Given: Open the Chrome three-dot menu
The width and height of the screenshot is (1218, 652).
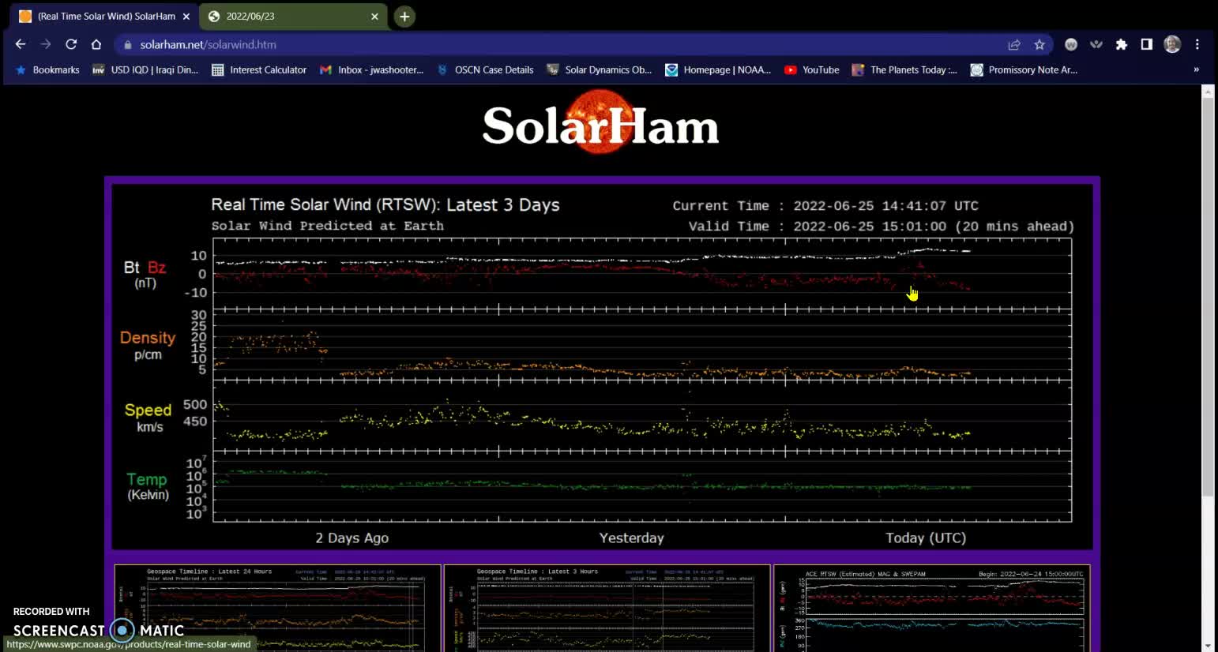Looking at the screenshot, I should 1197,45.
